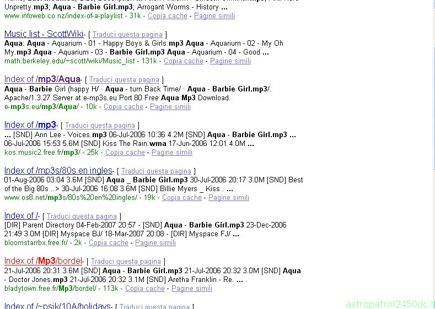
Task: Click the URL text 'bloomstarrbx.free.fr/'
Action: (x=36, y=243)
